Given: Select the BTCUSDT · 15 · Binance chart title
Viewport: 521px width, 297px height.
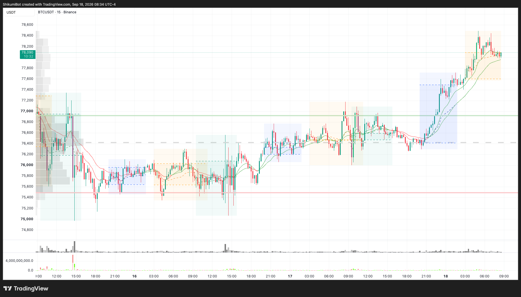Looking at the screenshot, I should click(x=57, y=12).
